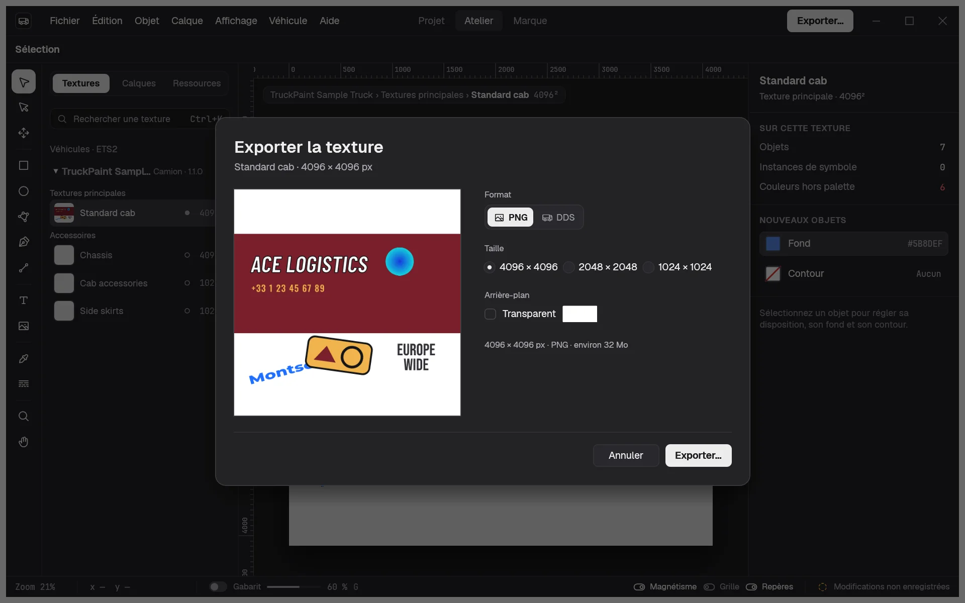Select DDS format
The width and height of the screenshot is (965, 603).
[x=558, y=217]
